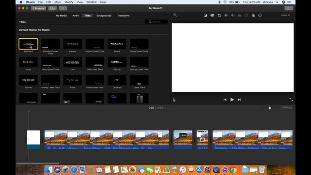The height and width of the screenshot is (175, 311).
Task: Pick the Prism title style
Action: tap(72, 80)
